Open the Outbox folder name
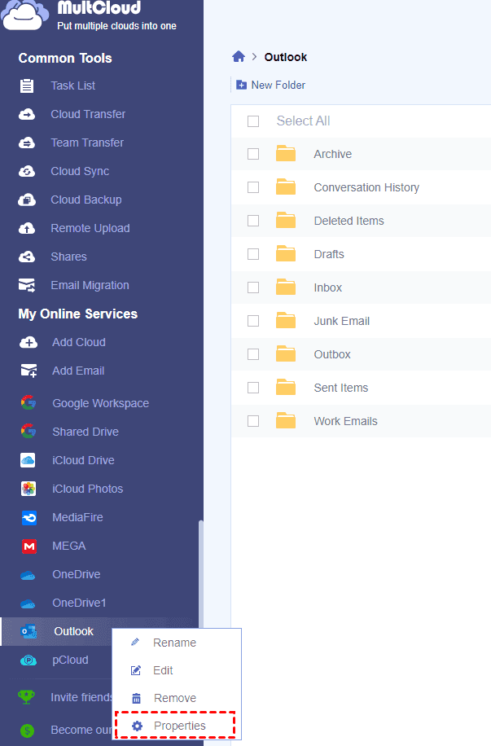491x746 pixels. click(x=332, y=354)
